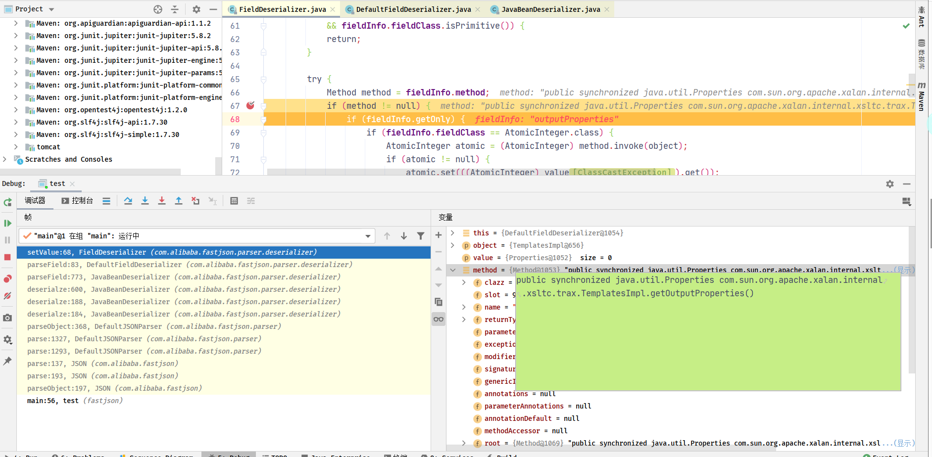
Task: Force step into with red arrow
Action: (162, 201)
